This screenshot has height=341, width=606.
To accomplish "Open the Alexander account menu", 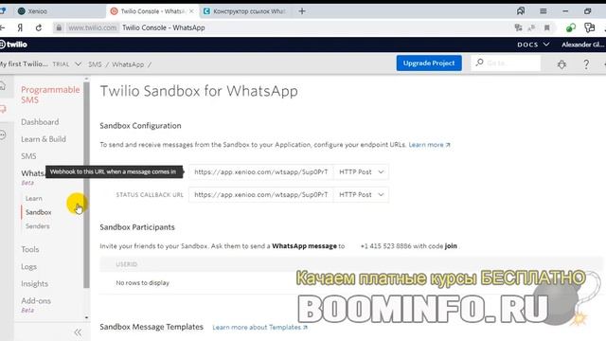I will click(x=583, y=45).
